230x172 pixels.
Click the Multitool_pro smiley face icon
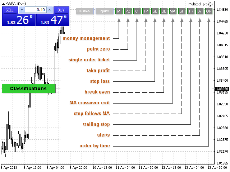[210, 4]
